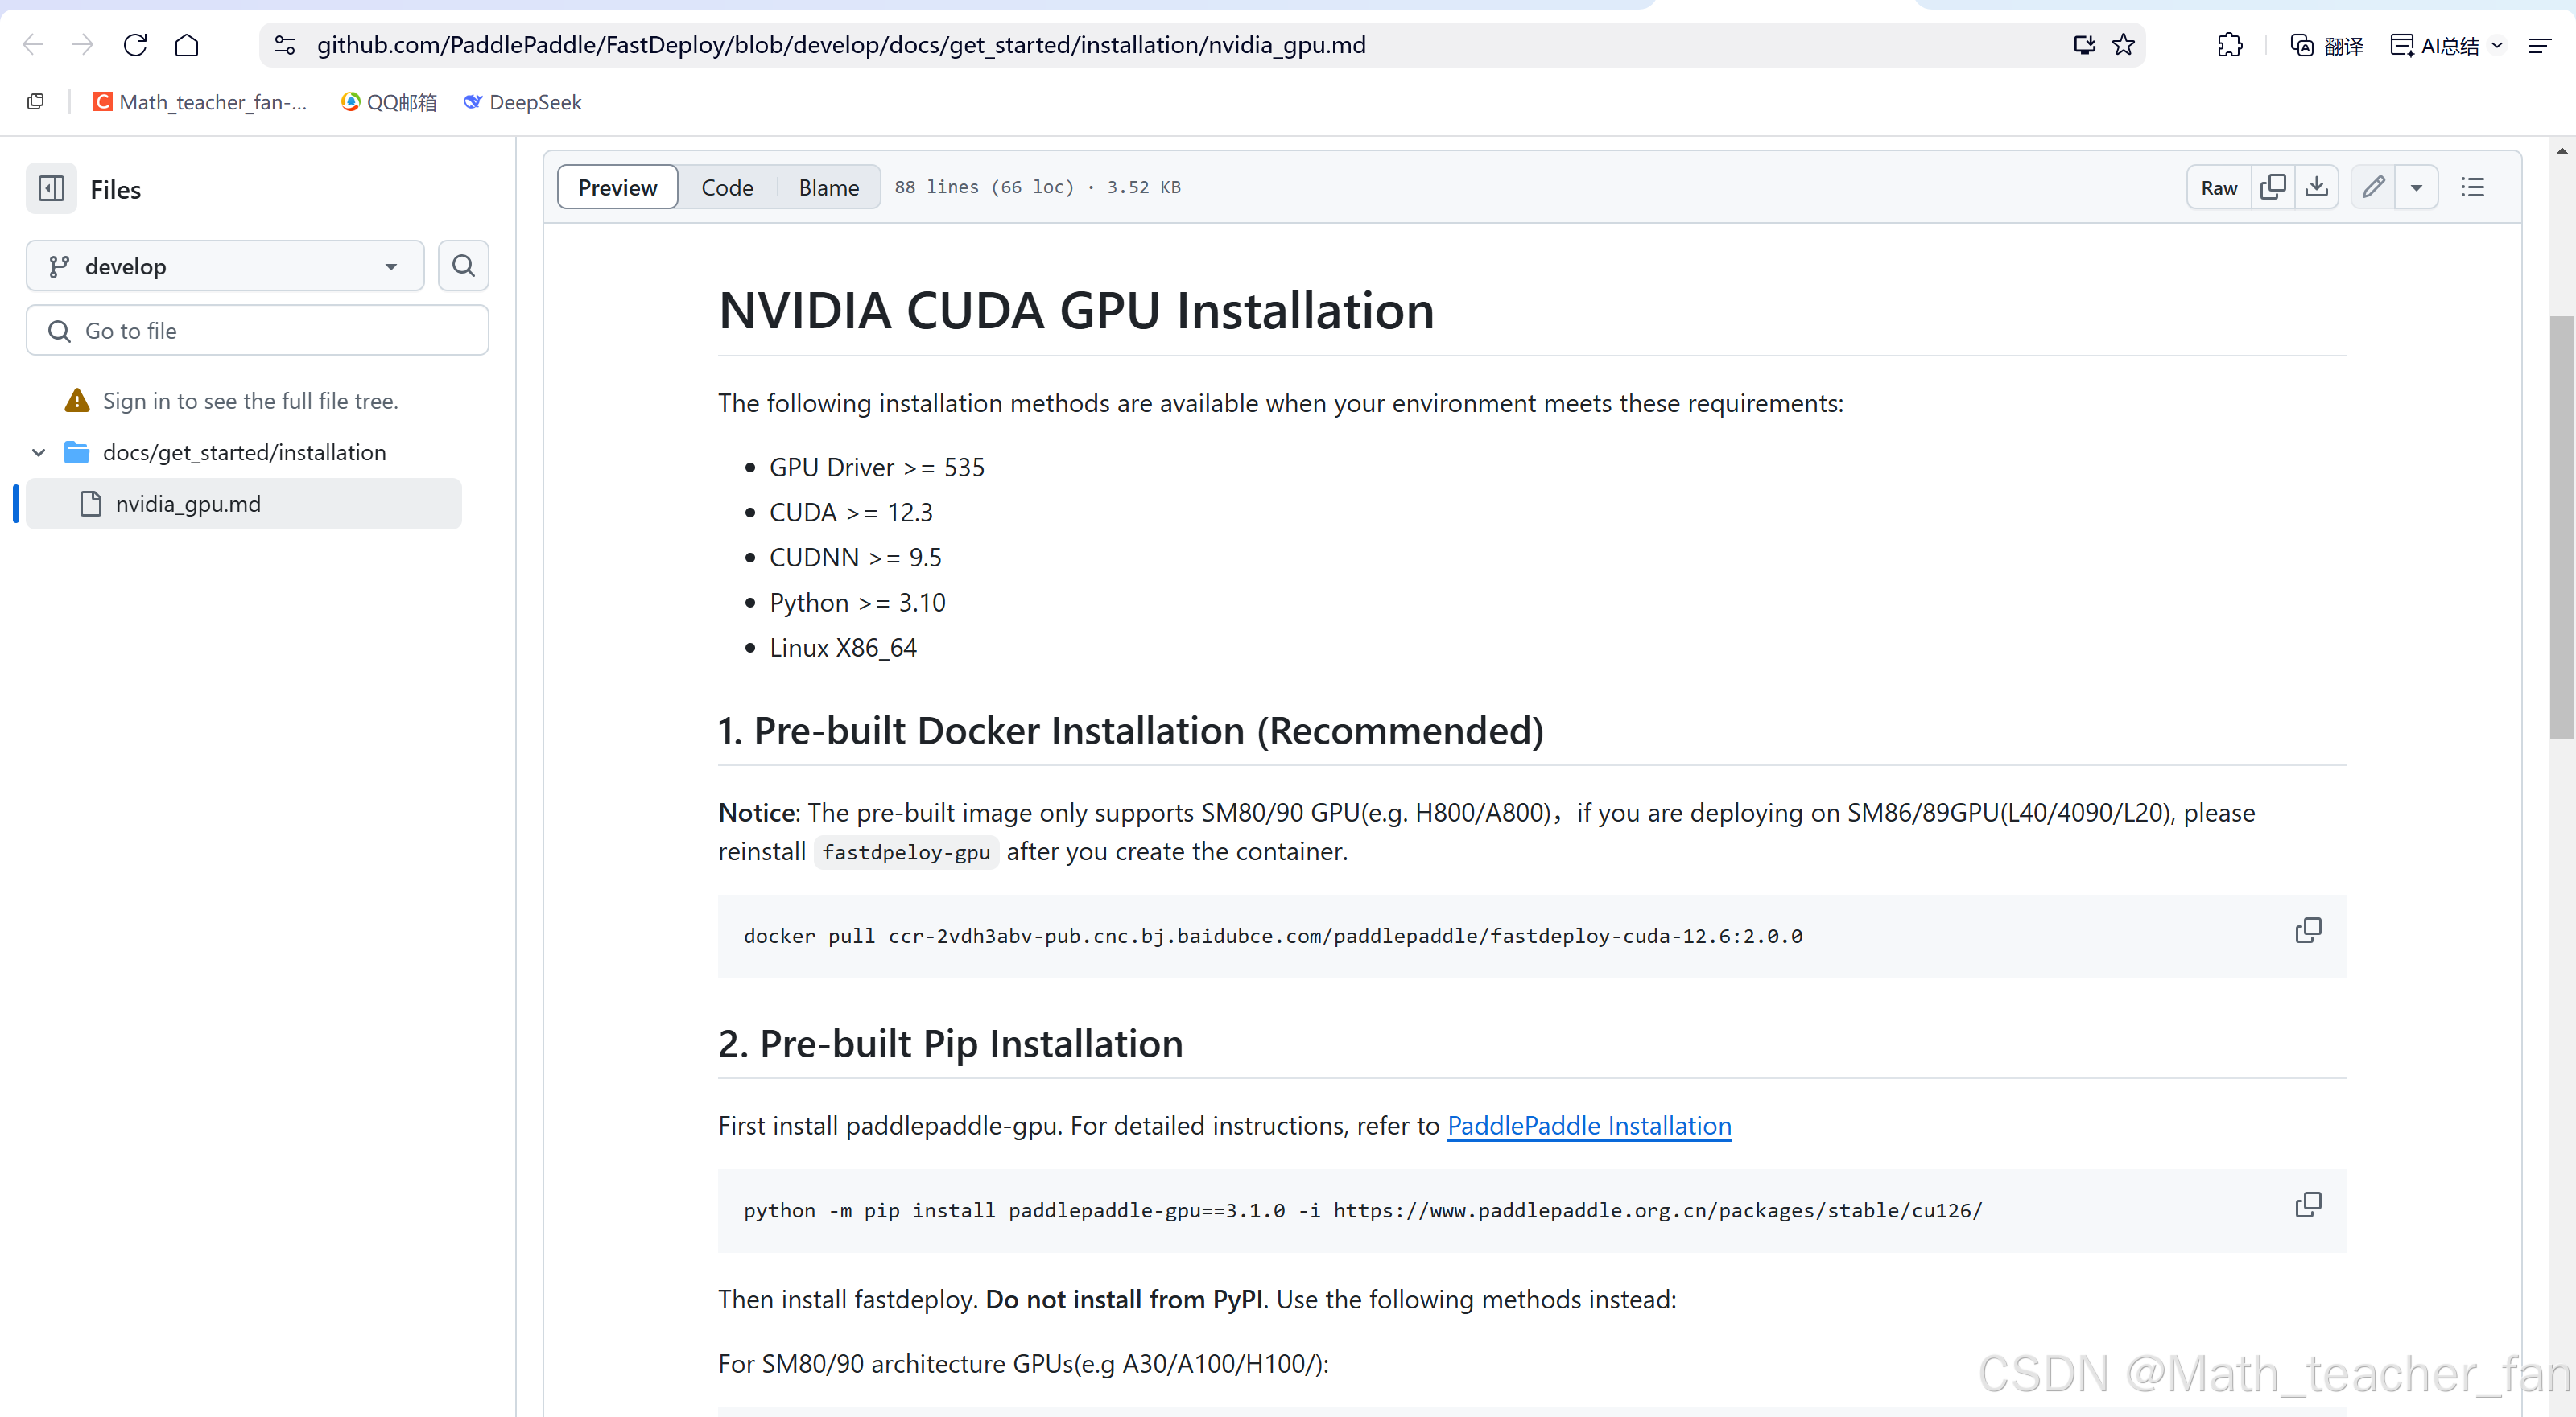Click the vertical page scrollbar thumb
Image resolution: width=2576 pixels, height=1417 pixels.
click(x=2561, y=528)
